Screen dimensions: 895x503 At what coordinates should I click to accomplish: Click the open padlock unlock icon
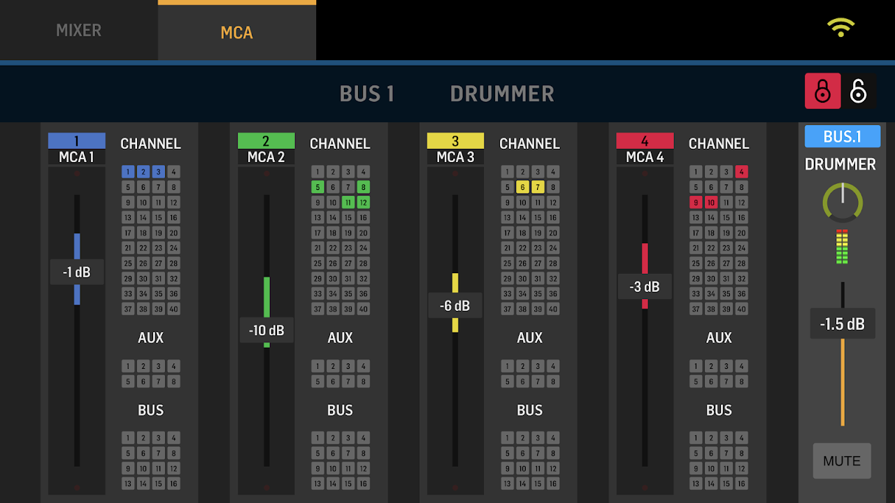(859, 91)
